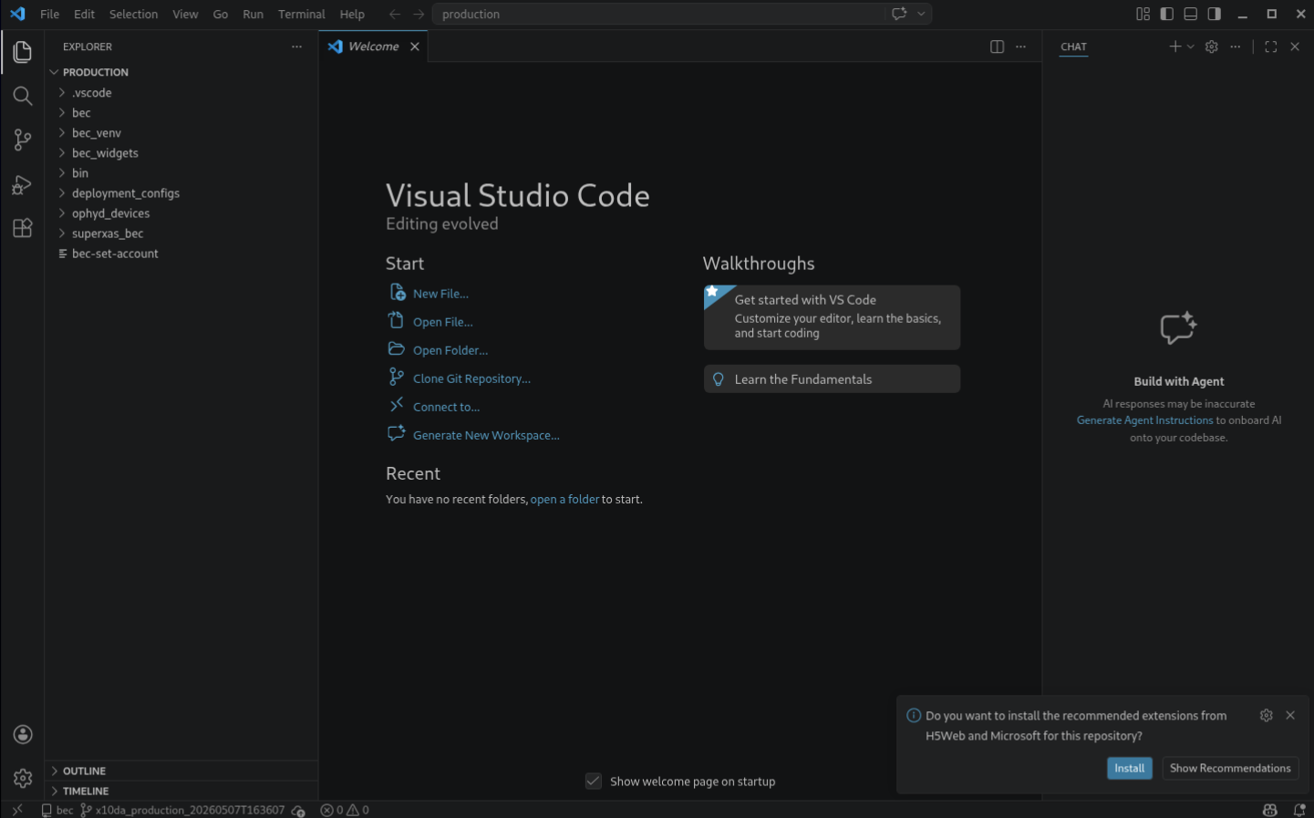
Task: Open the Terminal menu
Action: (x=302, y=14)
